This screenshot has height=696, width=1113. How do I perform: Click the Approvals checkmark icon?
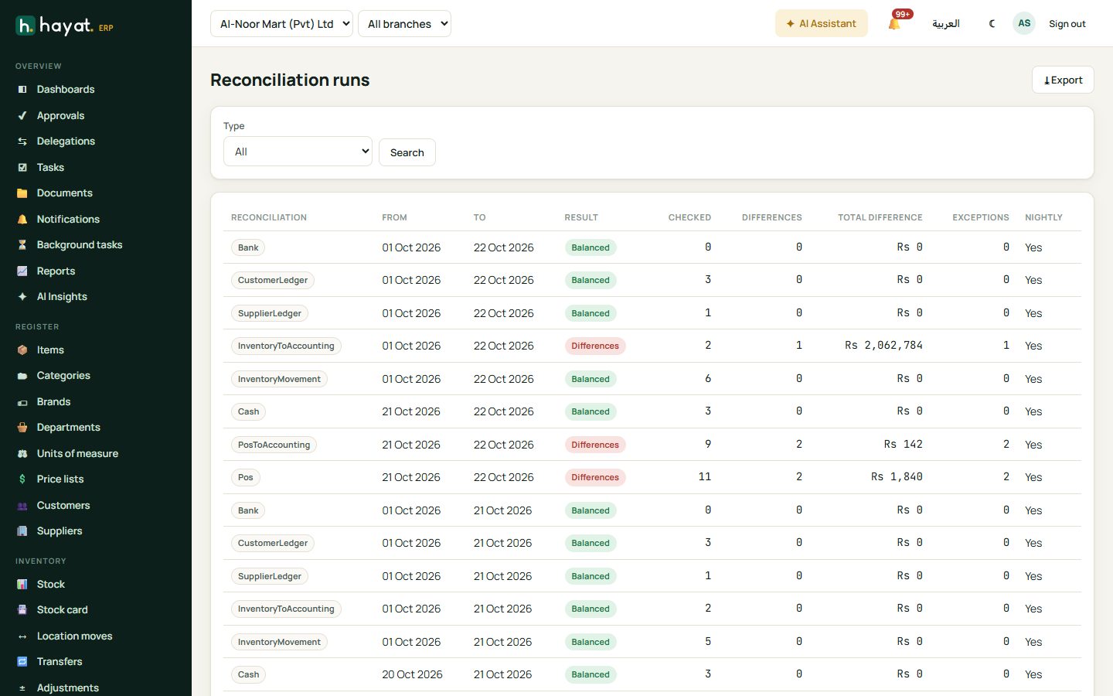point(22,116)
